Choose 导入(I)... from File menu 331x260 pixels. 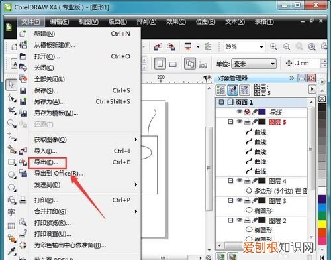[x=79, y=151]
